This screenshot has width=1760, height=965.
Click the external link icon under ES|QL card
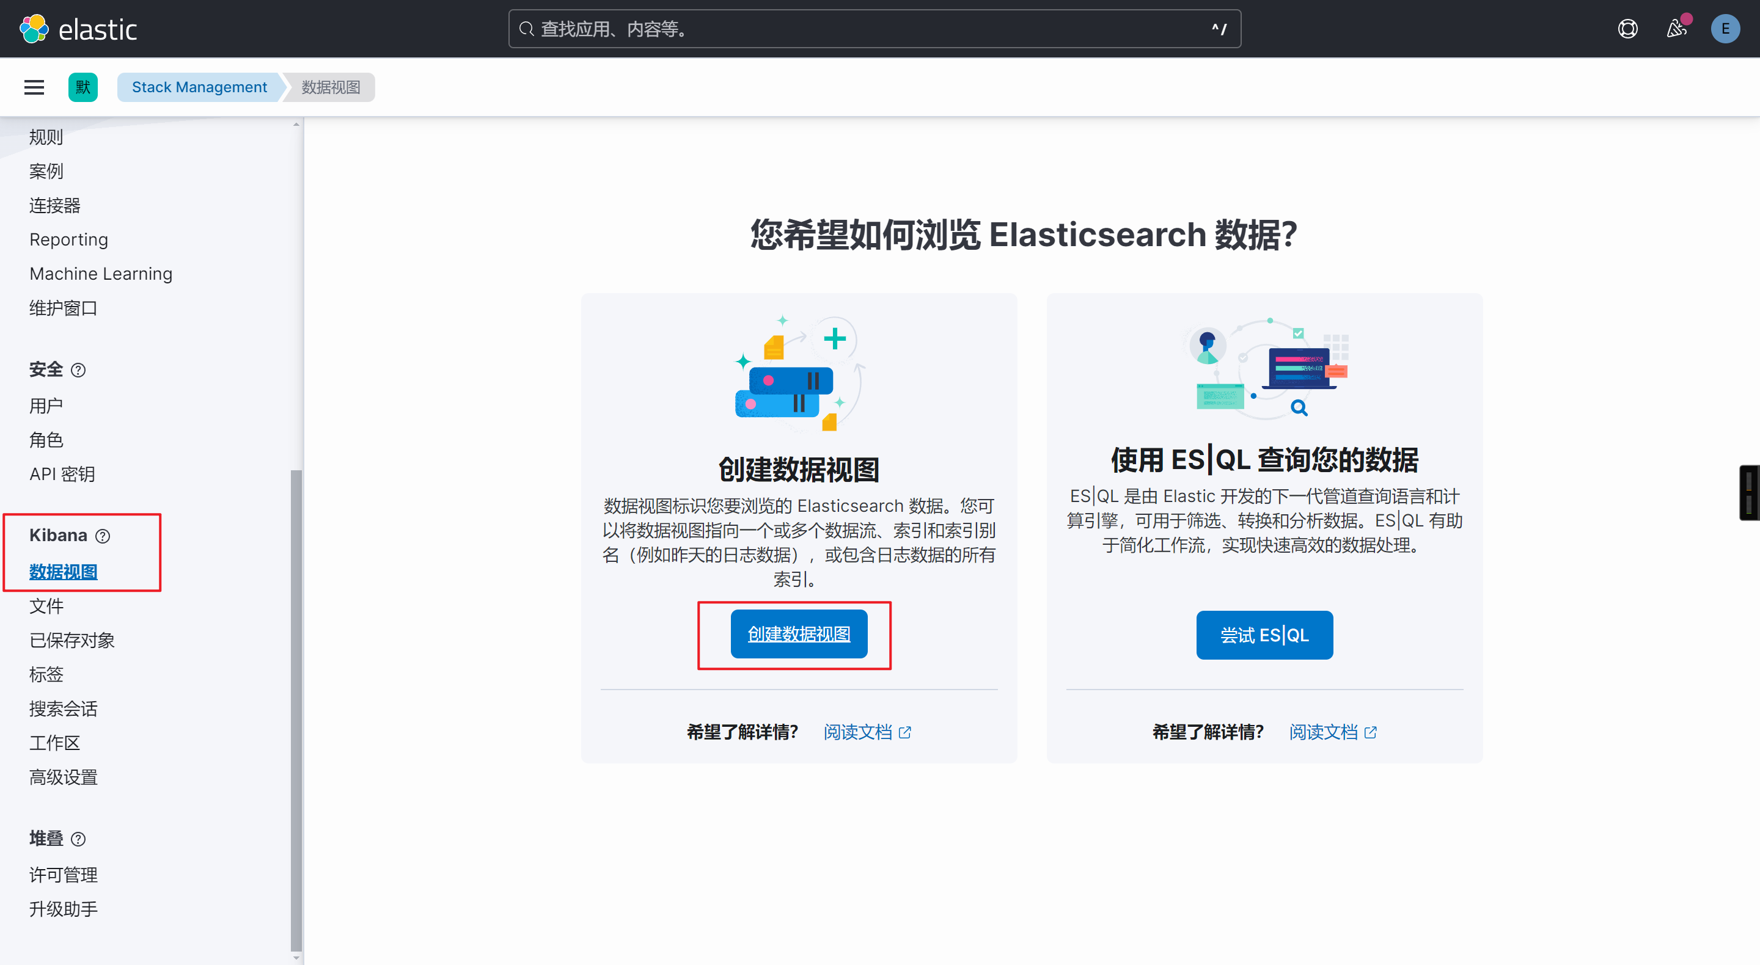coord(1371,733)
